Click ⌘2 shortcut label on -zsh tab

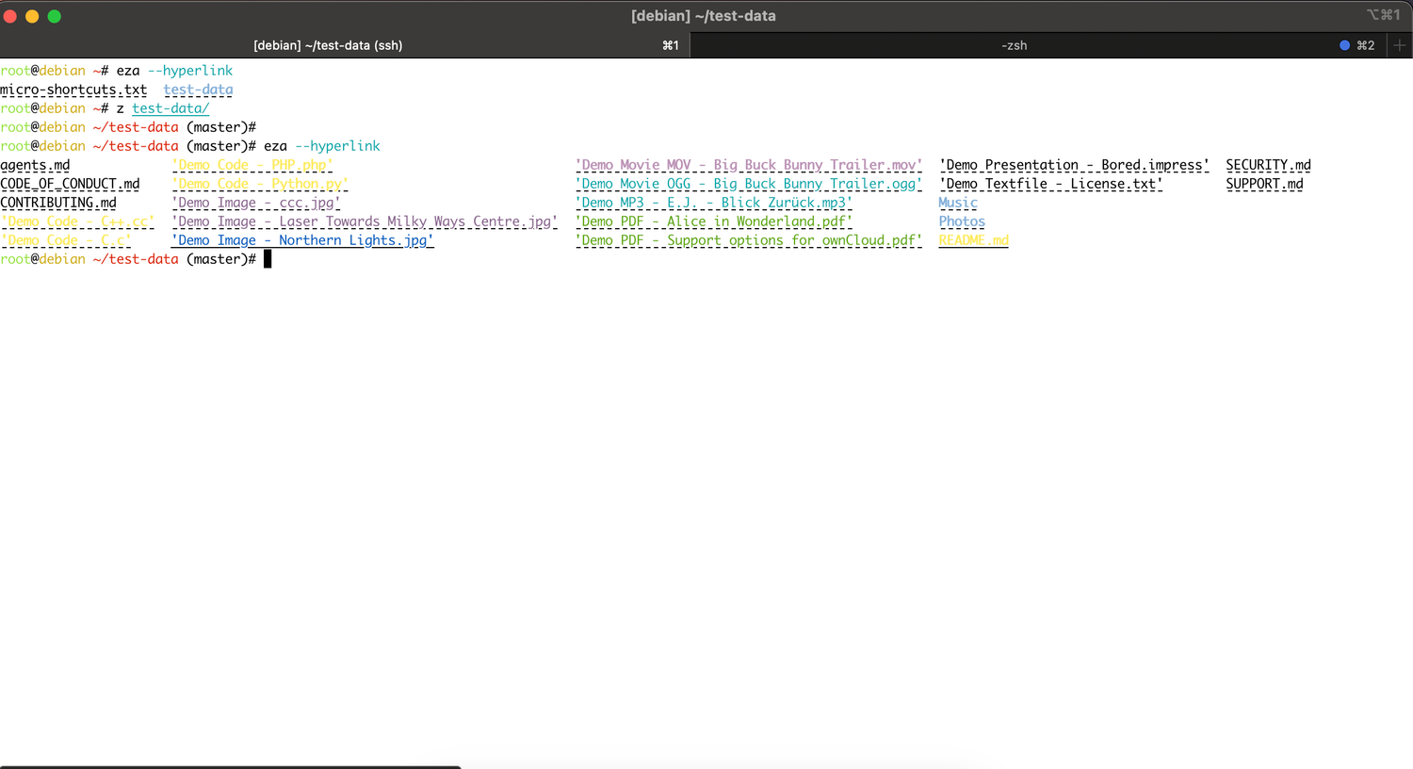1366,45
